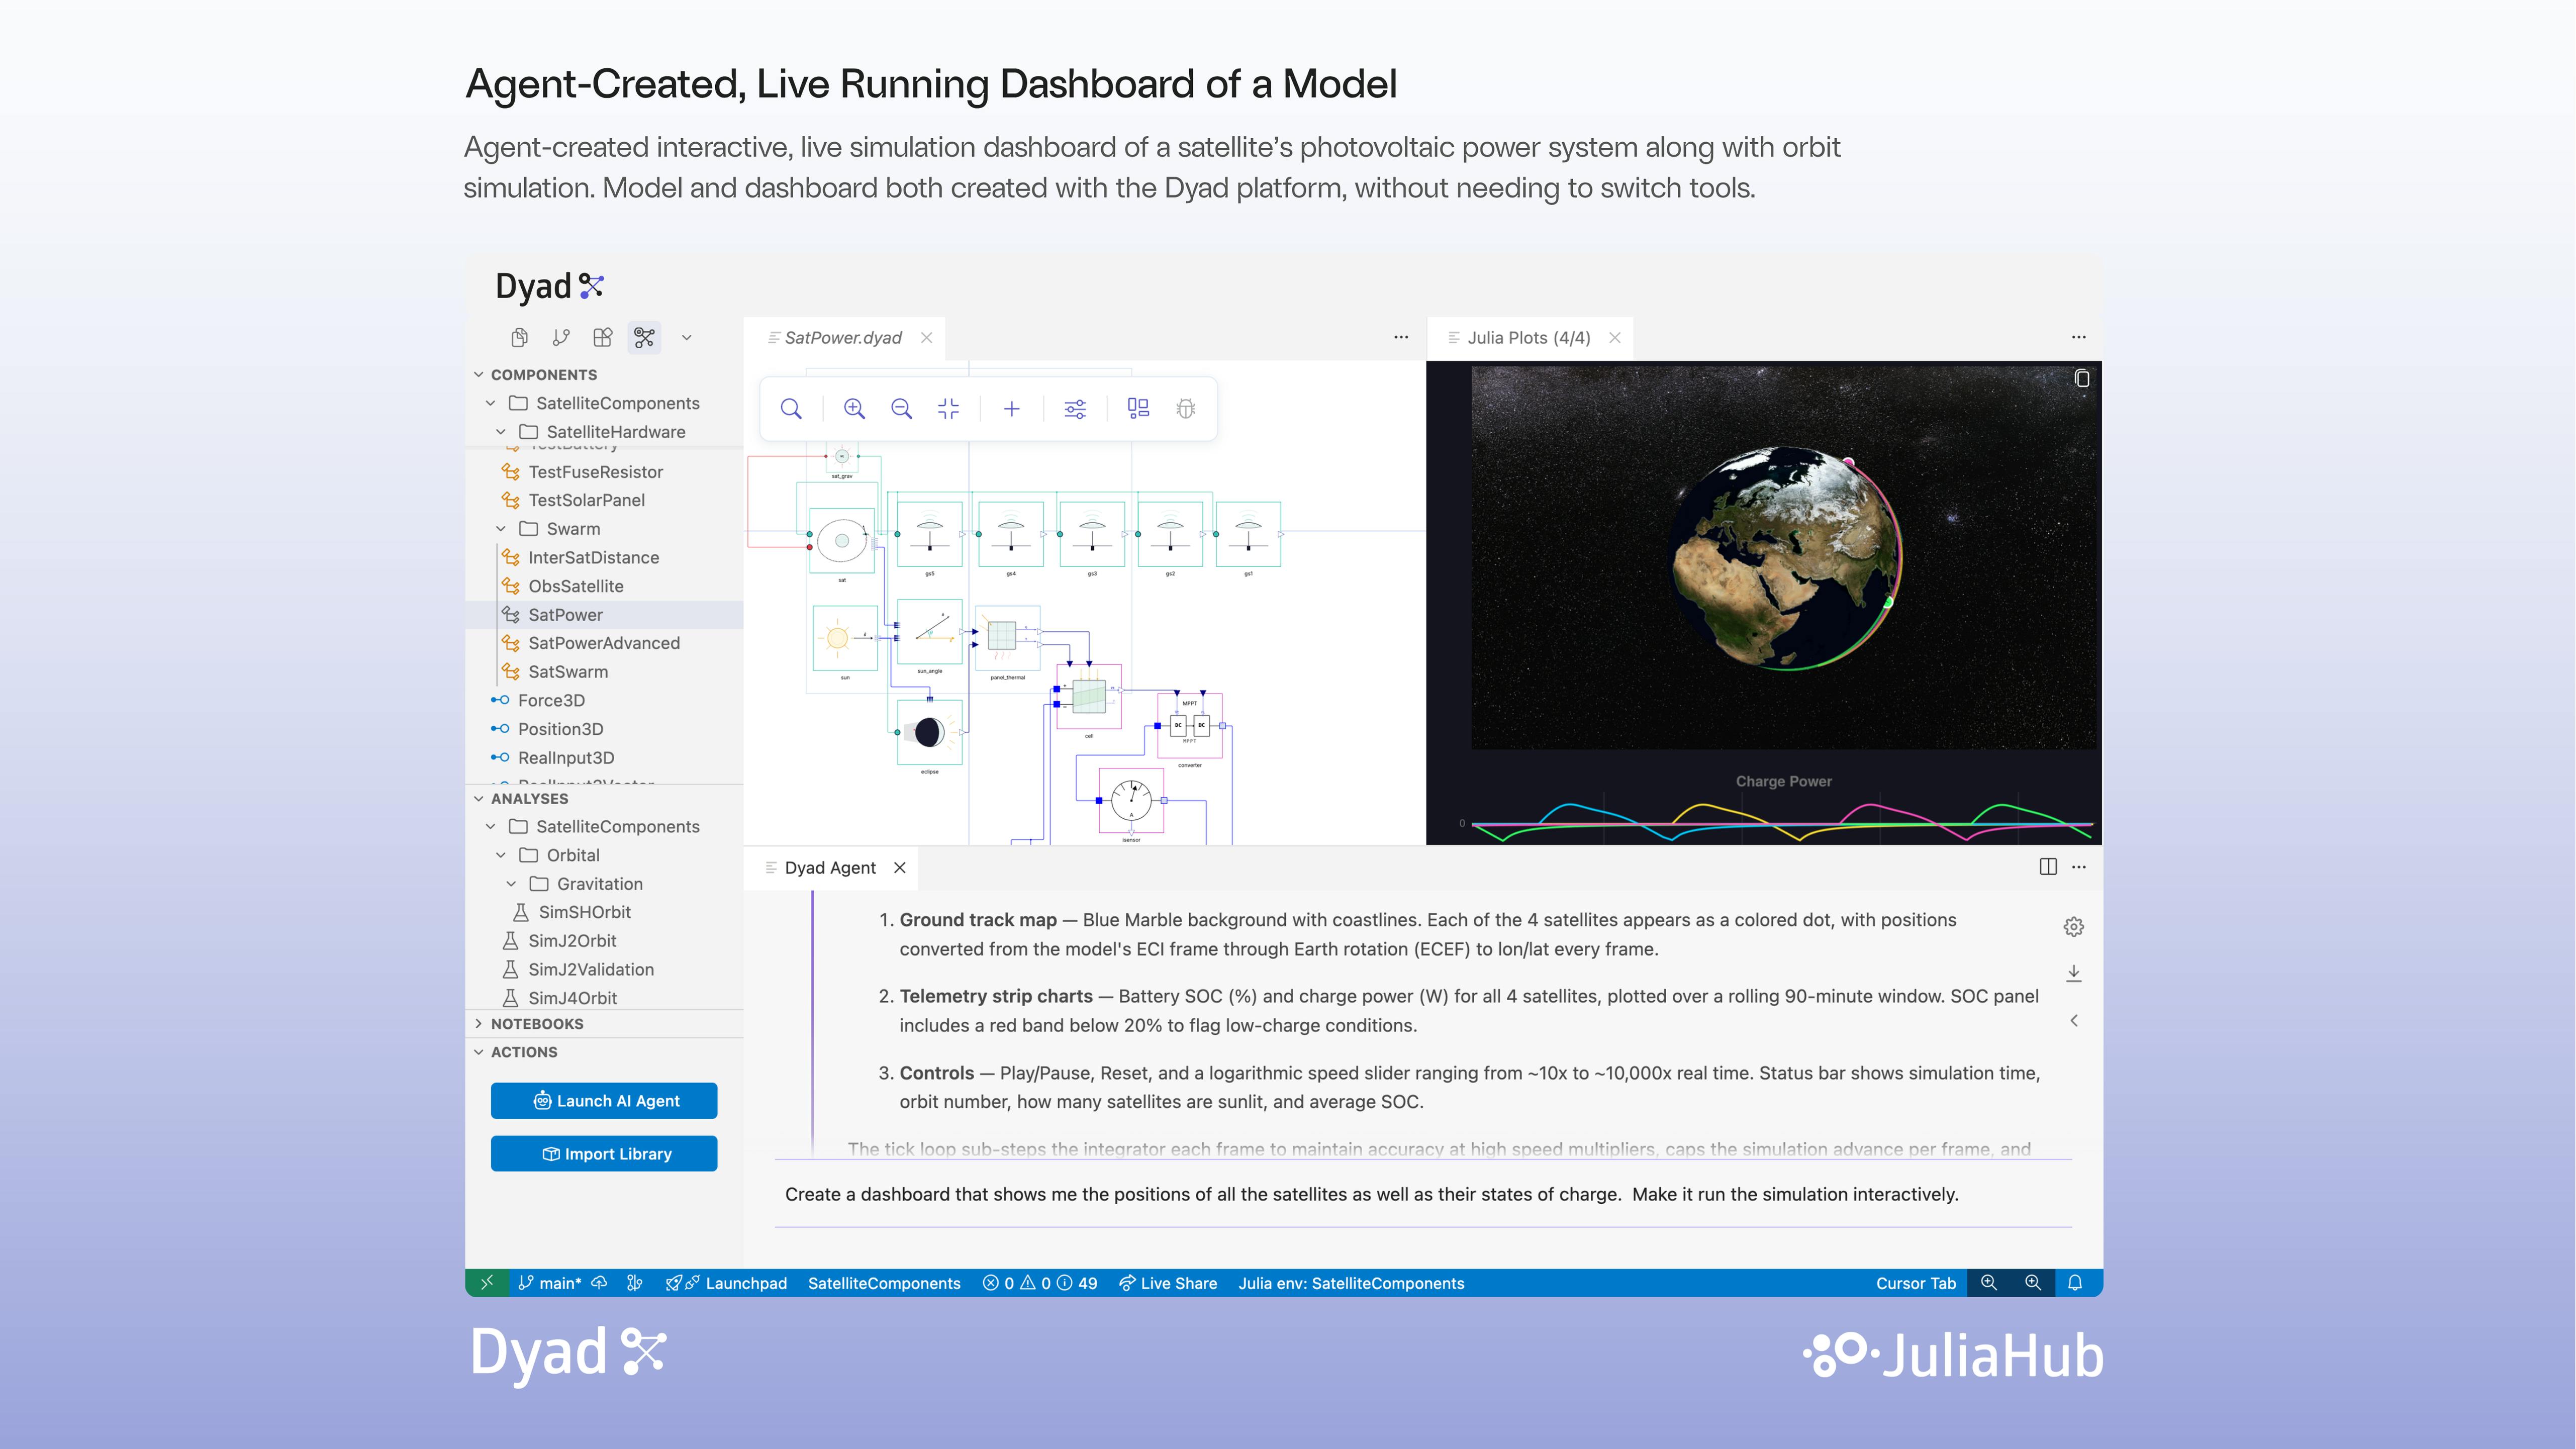Screen dimensions: 2576x1449
Task: Split the Dyad Agent editor panel
Action: 2048,867
